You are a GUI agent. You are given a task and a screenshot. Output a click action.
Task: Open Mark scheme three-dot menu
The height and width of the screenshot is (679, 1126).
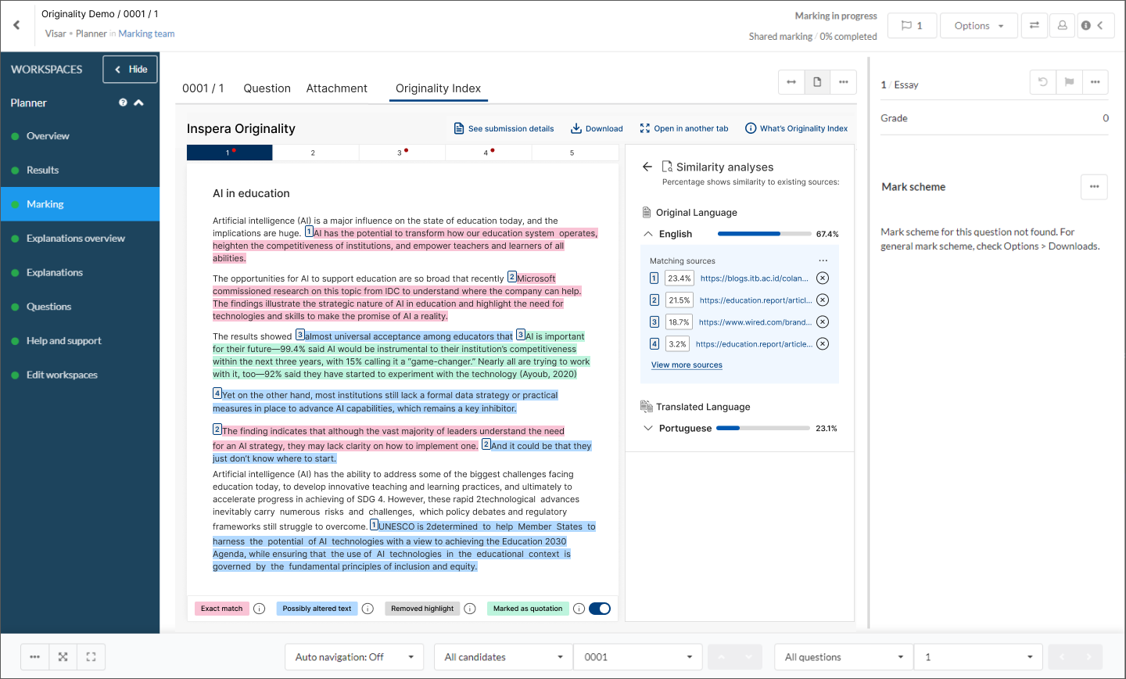(x=1094, y=187)
